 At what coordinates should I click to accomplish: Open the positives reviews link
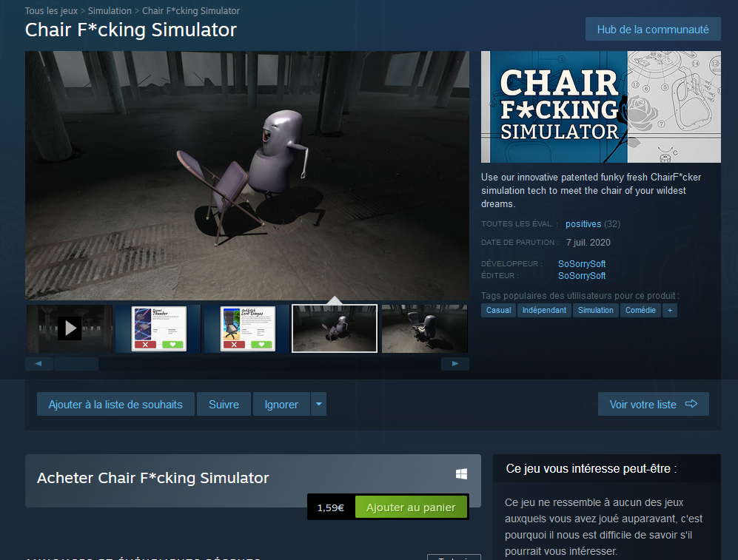click(583, 224)
